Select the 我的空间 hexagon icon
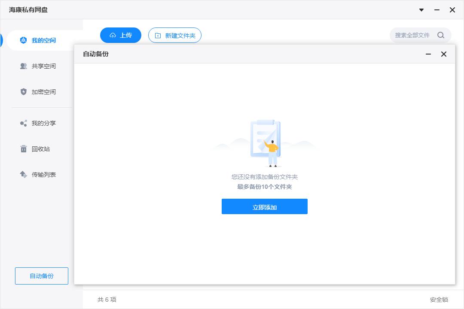 [x=24, y=40]
